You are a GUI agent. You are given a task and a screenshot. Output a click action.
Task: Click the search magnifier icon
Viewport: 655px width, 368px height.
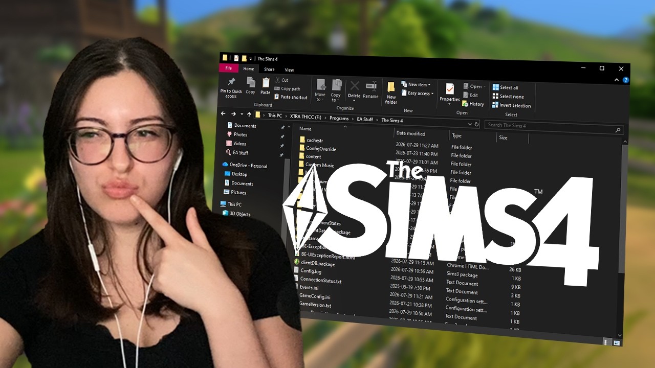click(618, 130)
